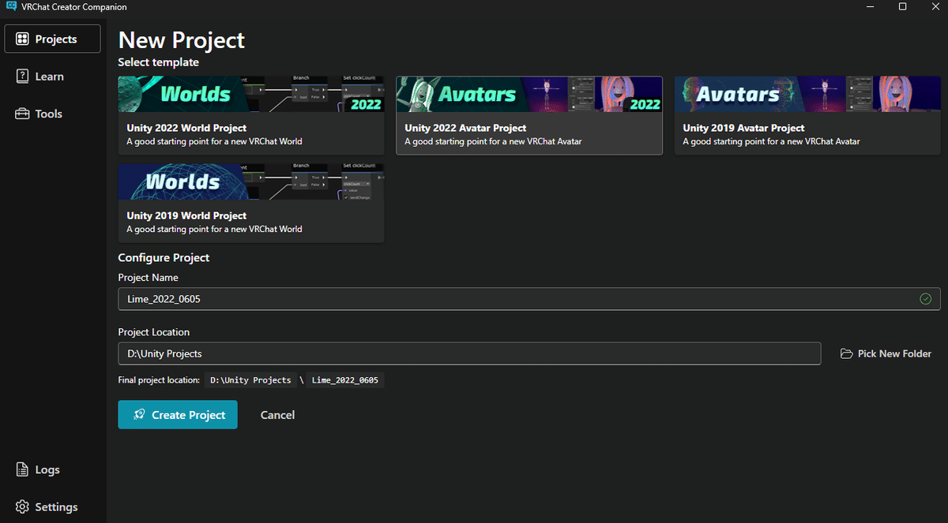
Task: Click Pick New Folder
Action: (885, 353)
